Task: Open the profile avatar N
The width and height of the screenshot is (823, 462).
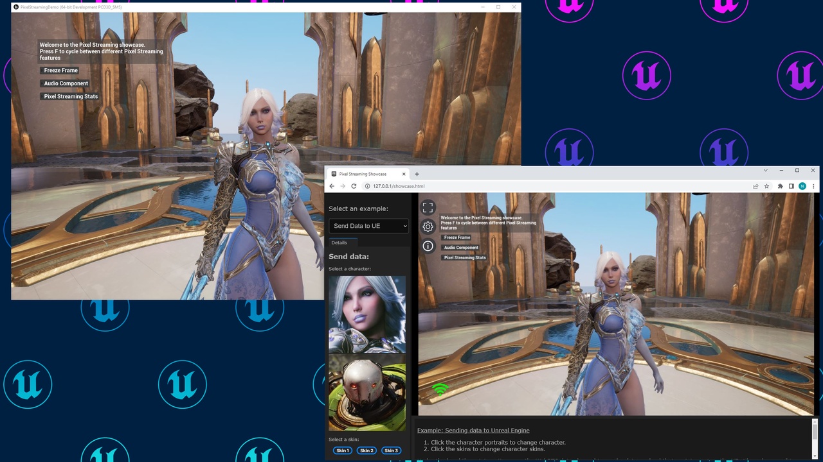Action: (802, 186)
